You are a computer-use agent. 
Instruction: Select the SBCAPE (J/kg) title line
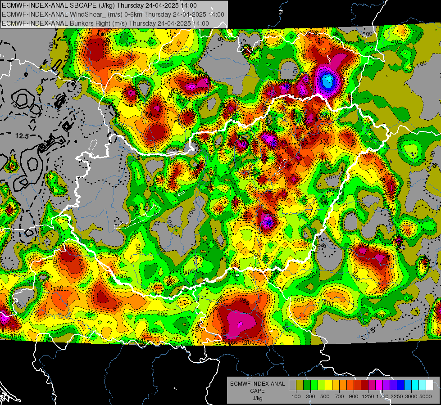click(x=100, y=5)
